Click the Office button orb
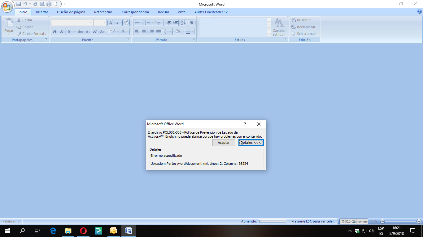 click(x=7, y=6)
